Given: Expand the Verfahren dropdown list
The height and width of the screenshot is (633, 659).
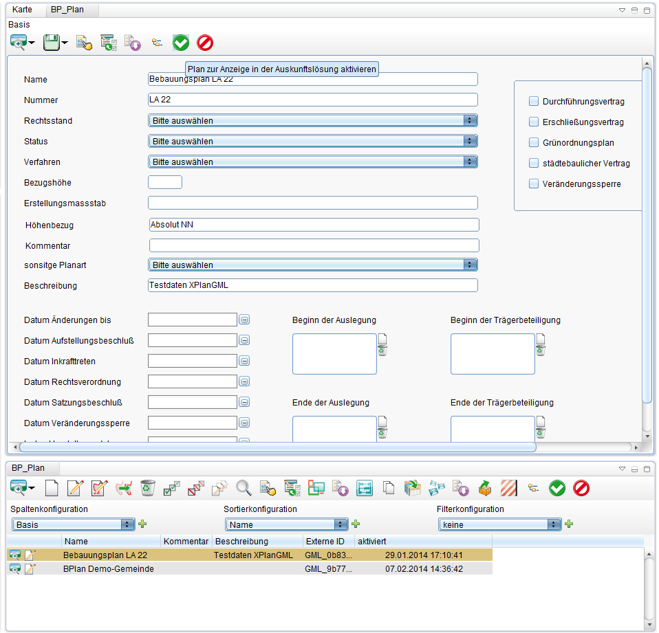Looking at the screenshot, I should click(x=312, y=162).
